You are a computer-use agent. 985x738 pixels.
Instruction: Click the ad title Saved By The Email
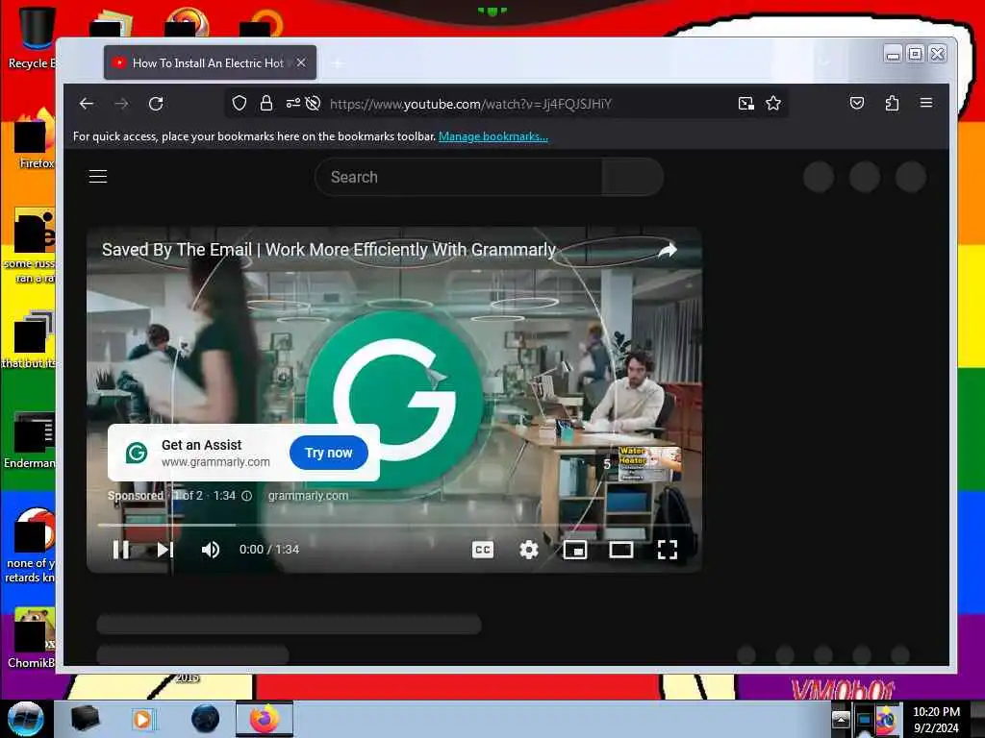[x=329, y=250]
